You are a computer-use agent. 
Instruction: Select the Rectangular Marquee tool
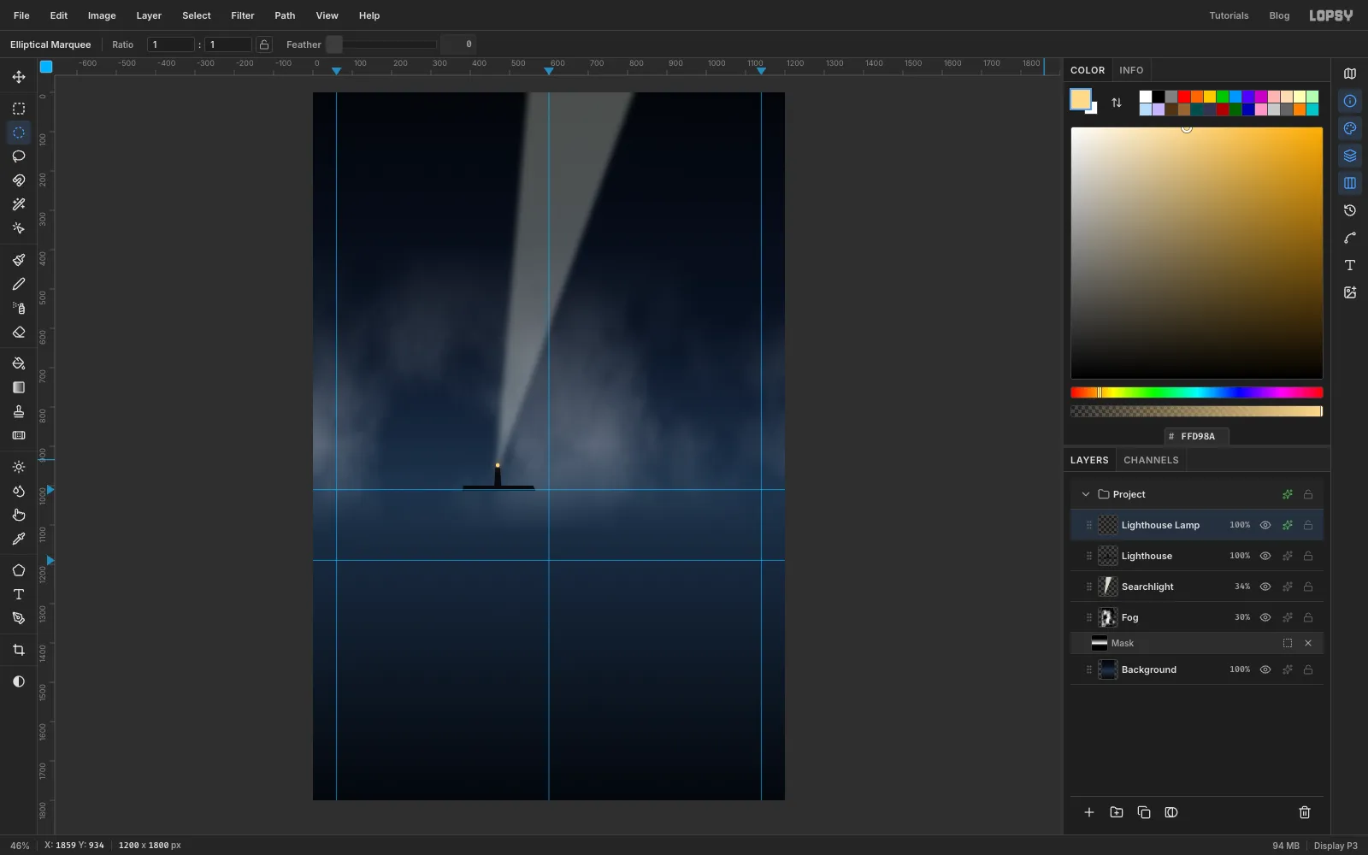(x=19, y=109)
